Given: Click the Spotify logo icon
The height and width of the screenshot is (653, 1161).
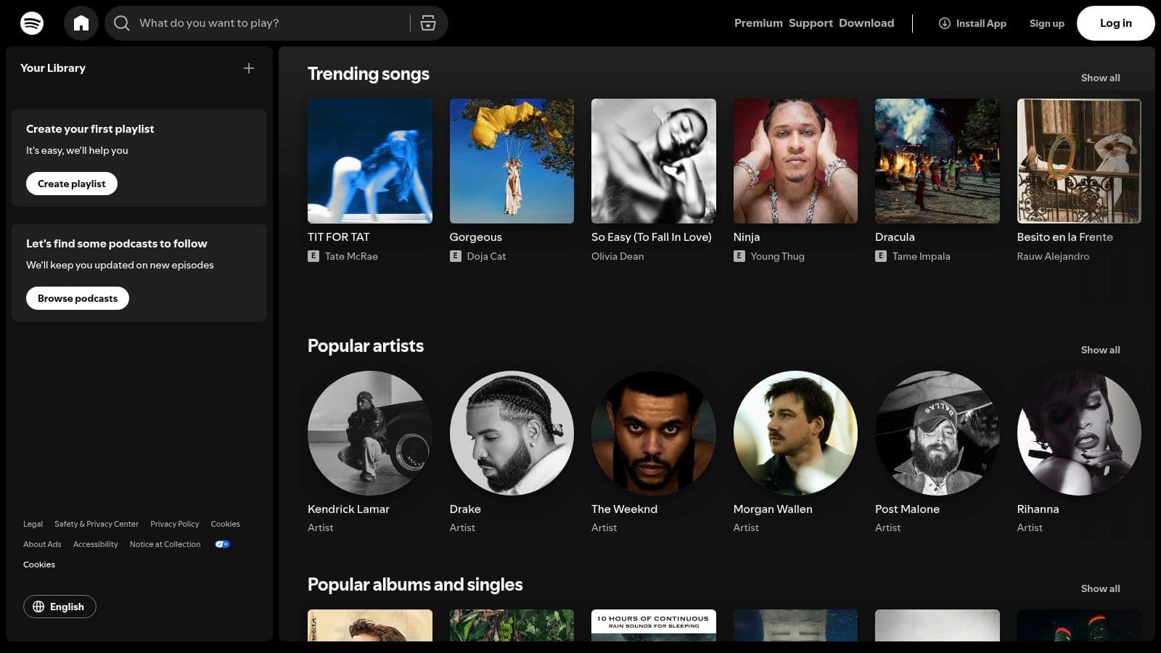Looking at the screenshot, I should point(32,23).
